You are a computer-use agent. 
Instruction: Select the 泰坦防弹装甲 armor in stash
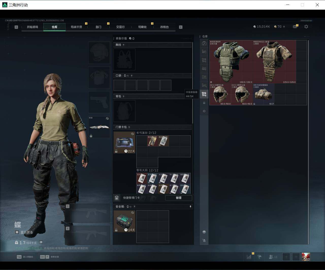pos(231,62)
